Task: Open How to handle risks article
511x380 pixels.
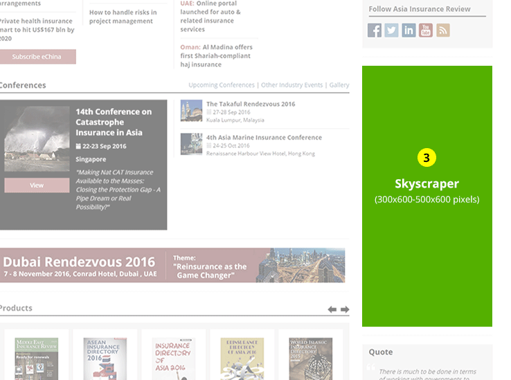Action: pos(123,17)
